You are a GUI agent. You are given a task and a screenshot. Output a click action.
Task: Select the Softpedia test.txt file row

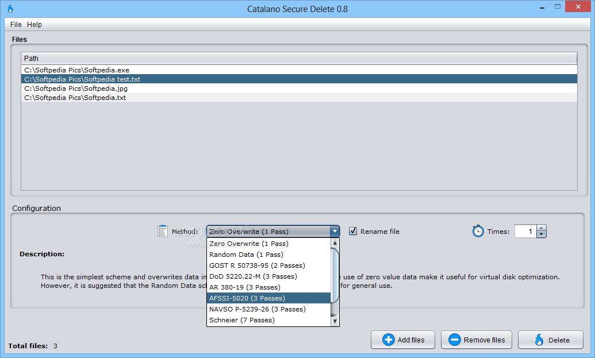(x=299, y=79)
